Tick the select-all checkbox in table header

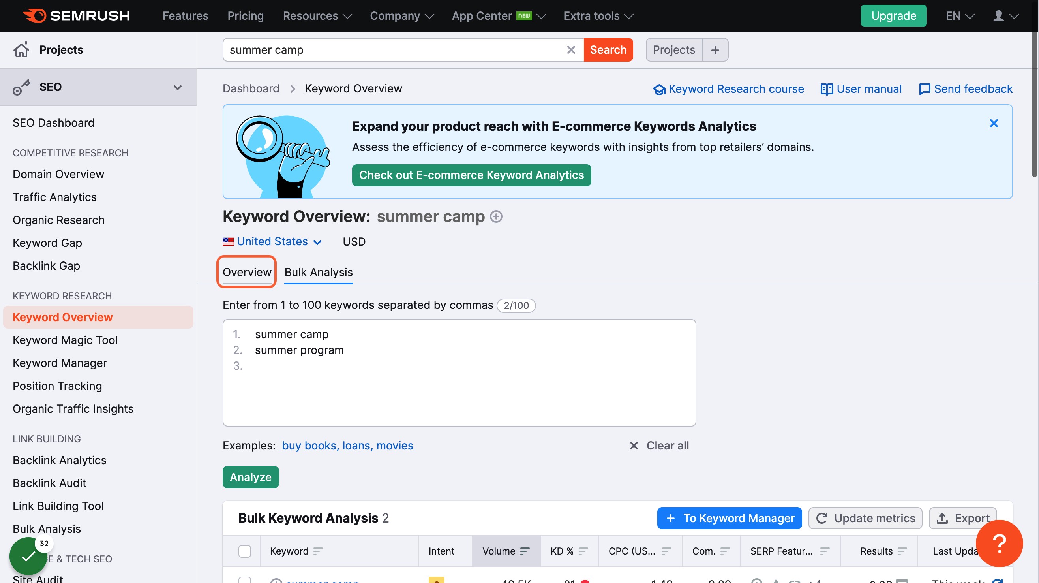pos(244,551)
